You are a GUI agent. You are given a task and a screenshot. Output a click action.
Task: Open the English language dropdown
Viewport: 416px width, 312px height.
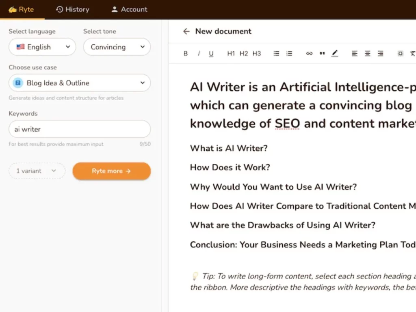pyautogui.click(x=42, y=47)
